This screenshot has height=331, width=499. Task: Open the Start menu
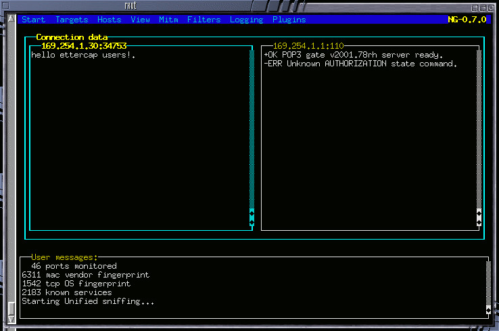(x=33, y=20)
